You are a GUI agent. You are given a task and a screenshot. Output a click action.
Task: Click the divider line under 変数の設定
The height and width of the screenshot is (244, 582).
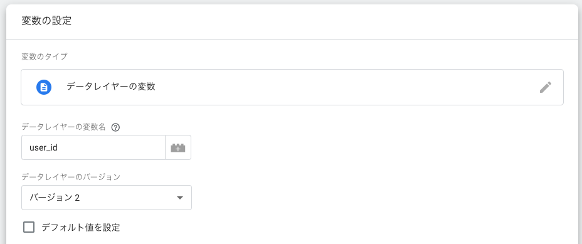coord(292,39)
